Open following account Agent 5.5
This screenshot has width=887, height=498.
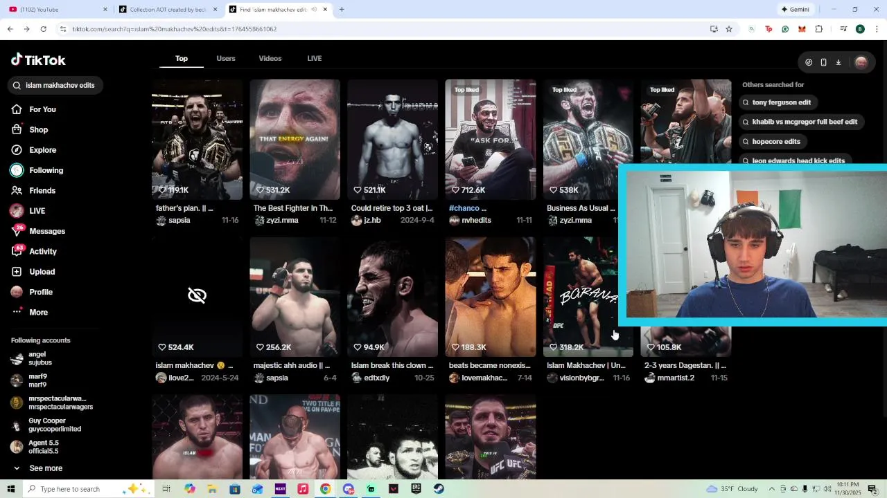(35, 447)
